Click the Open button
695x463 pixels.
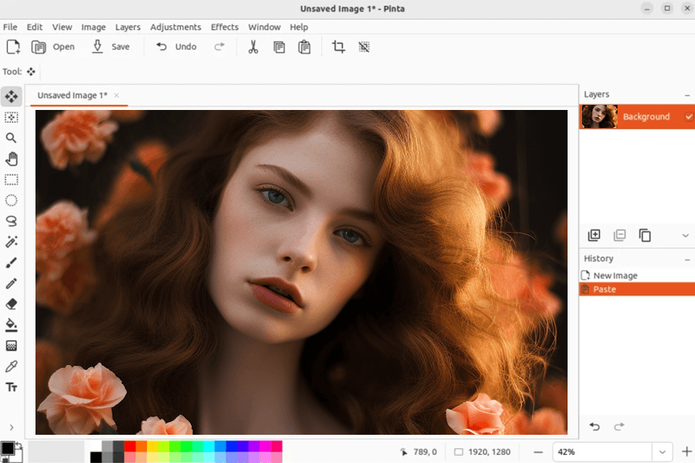tap(53, 47)
